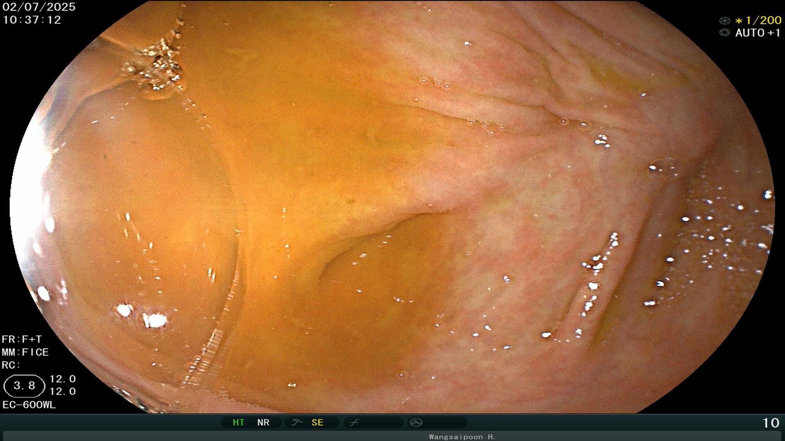
Task: Click the RC: label
Action: (11, 365)
